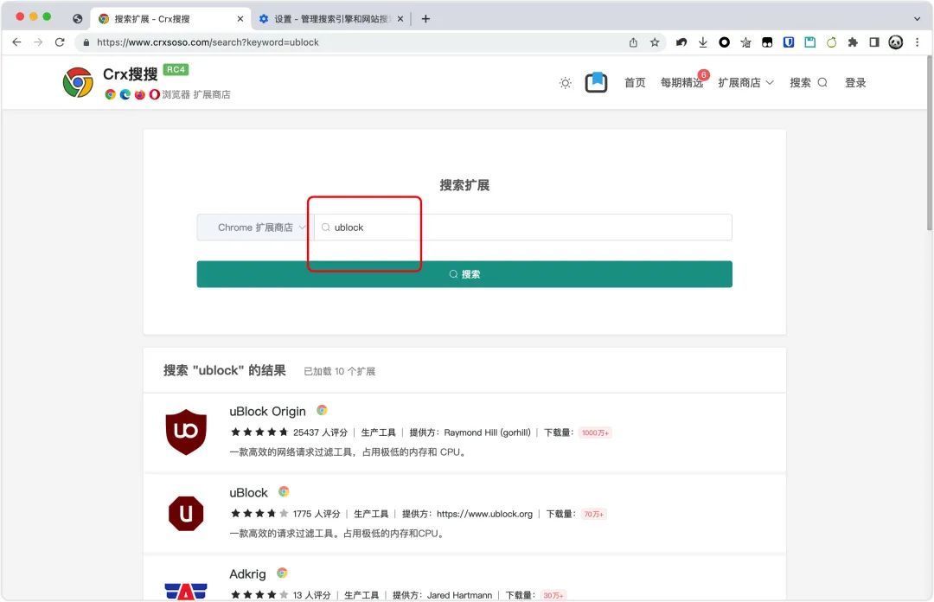
Task: Click the share icon in the address bar
Action: (x=633, y=42)
